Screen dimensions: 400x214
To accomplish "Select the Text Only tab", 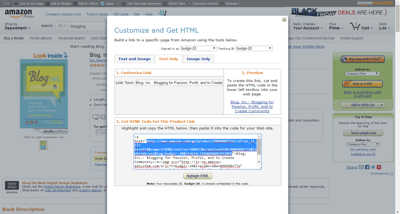I will [x=168, y=59].
